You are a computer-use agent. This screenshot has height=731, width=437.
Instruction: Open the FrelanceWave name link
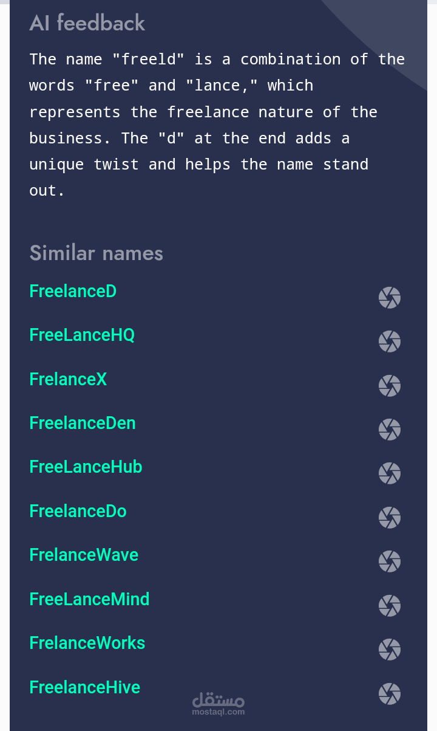pos(84,555)
